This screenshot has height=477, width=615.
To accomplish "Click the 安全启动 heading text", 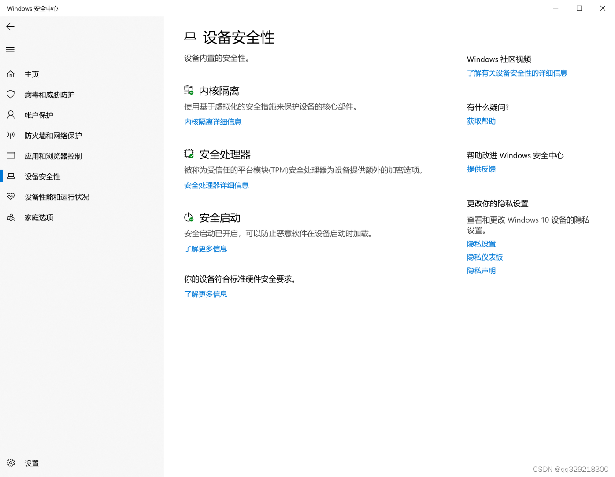I will [220, 217].
